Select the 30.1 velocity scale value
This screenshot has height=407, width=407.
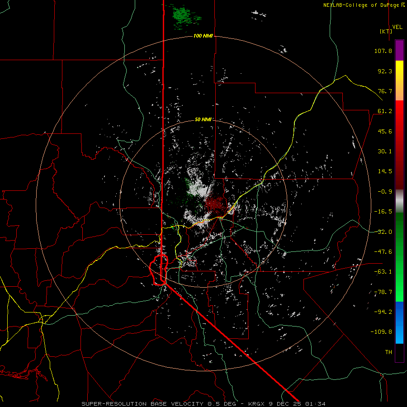coord(385,151)
